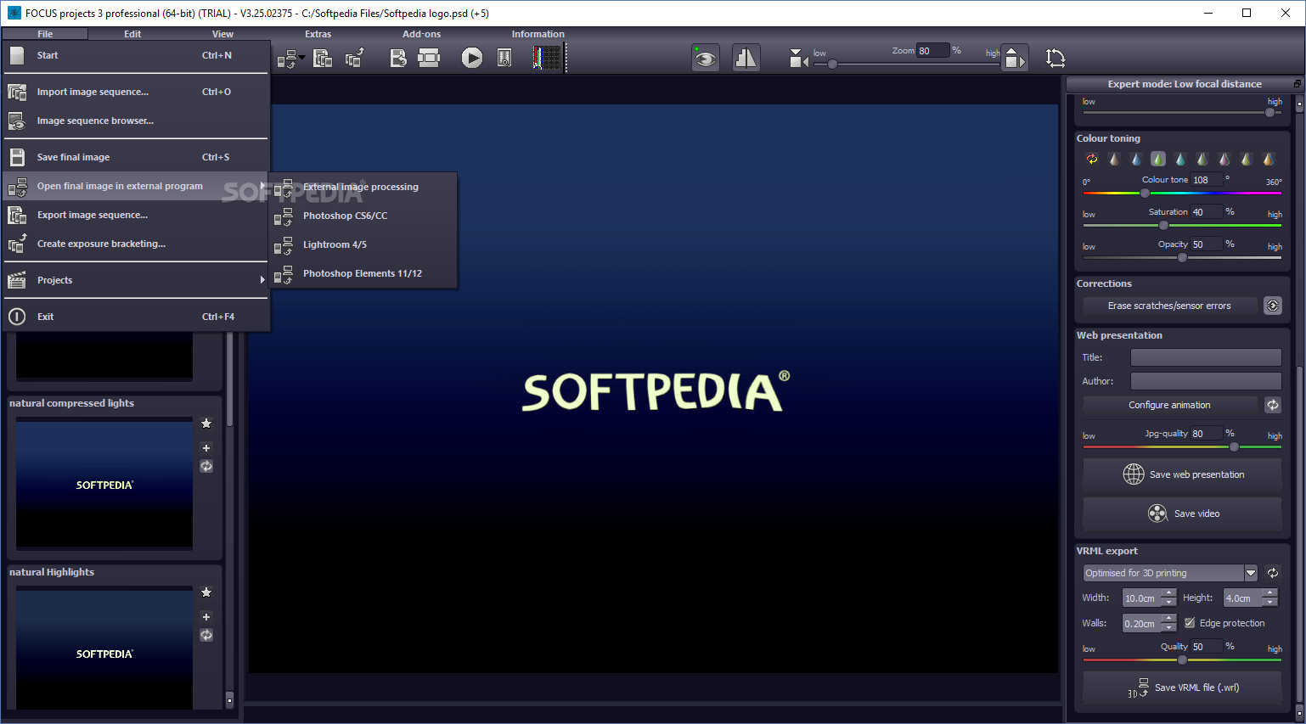Select the orange colour toning drop
This screenshot has height=724, width=1306.
coord(1269,159)
